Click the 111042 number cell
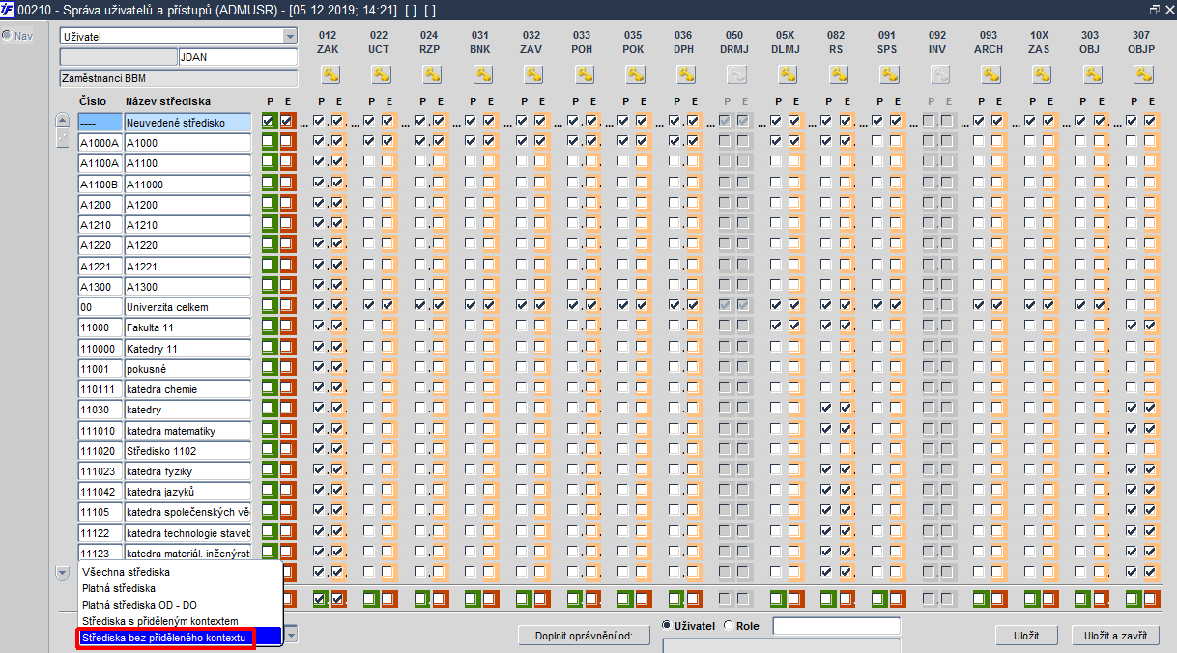The width and height of the screenshot is (1177, 653). pyautogui.click(x=100, y=492)
